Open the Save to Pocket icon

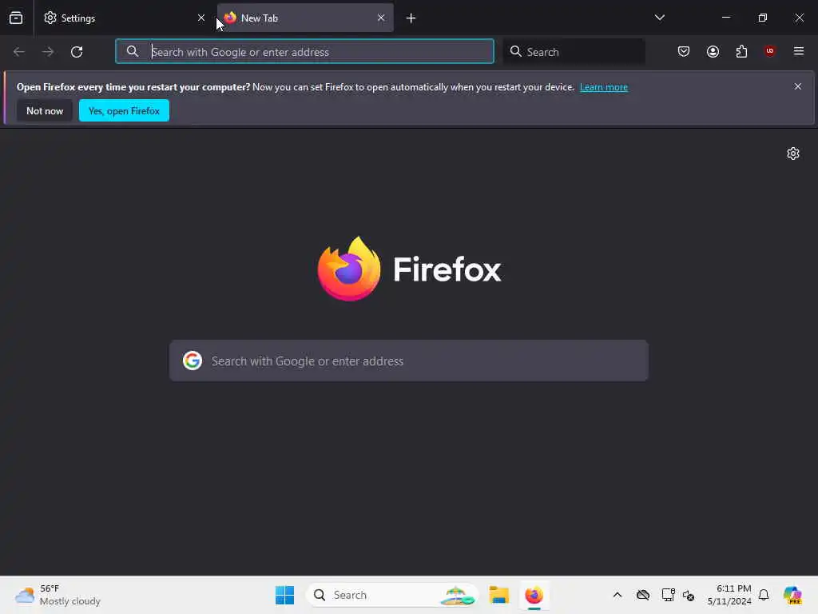684,51
